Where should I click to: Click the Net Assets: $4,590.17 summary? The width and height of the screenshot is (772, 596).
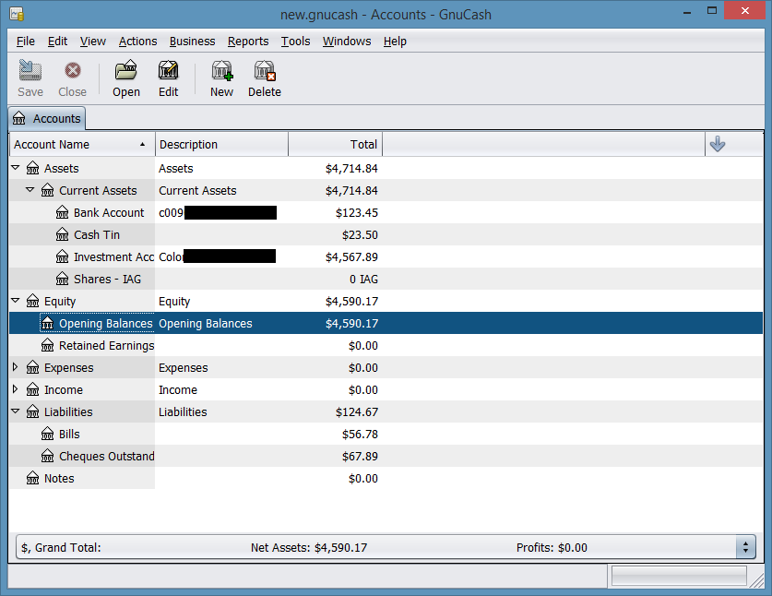point(309,548)
